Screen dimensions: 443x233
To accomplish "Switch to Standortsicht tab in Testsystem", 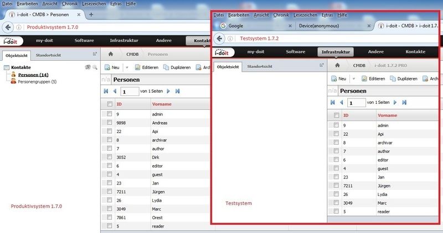I will click(x=260, y=66).
